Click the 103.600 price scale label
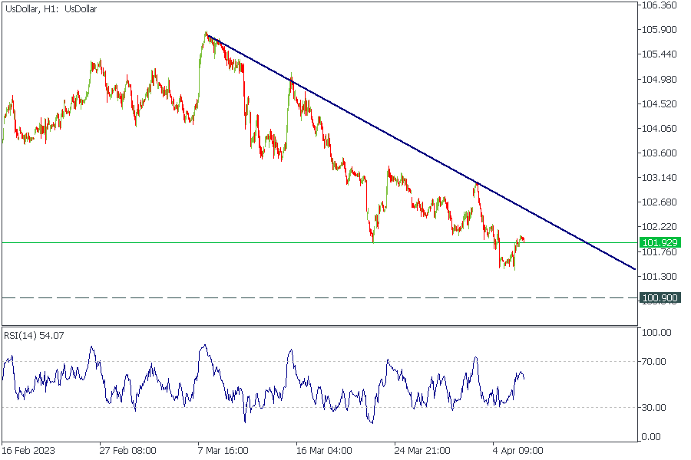This screenshot has width=691, height=460. (x=659, y=153)
